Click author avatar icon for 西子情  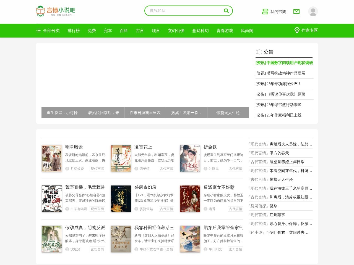[x=136, y=169]
